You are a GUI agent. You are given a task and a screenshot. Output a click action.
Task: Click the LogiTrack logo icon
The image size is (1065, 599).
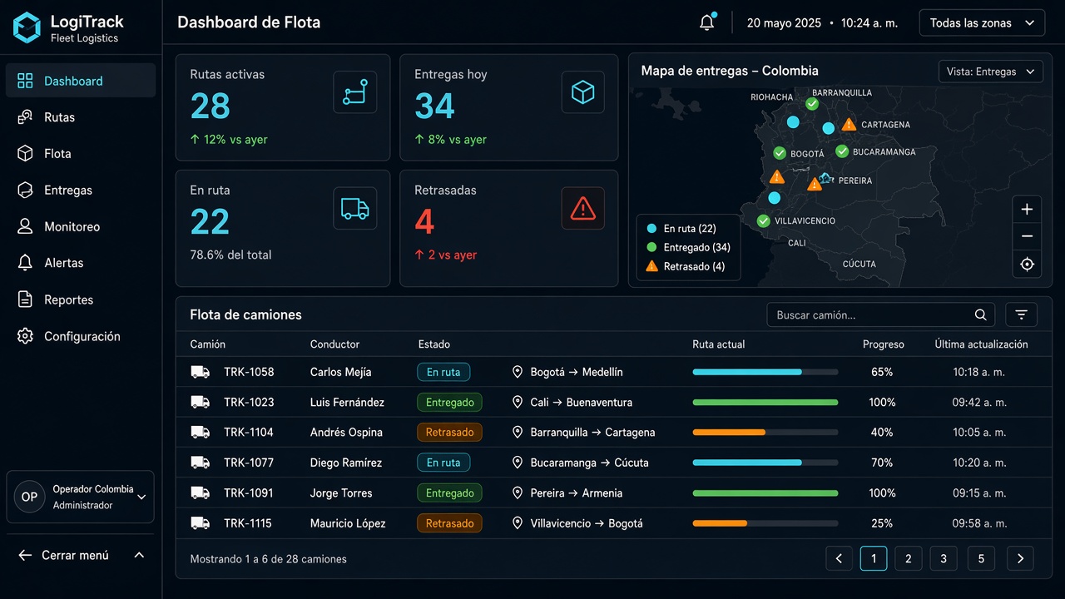27,27
